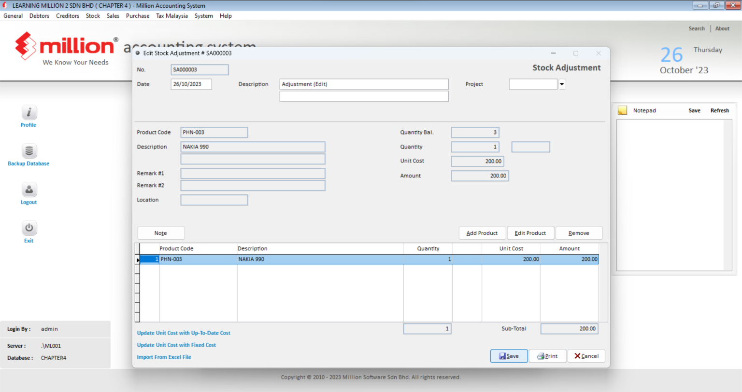
Task: Expand the Project dropdown arrow
Action: tap(562, 84)
